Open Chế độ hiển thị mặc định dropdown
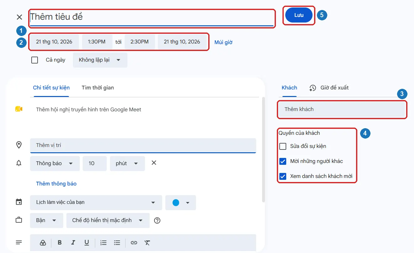The image size is (414, 253). 108,220
